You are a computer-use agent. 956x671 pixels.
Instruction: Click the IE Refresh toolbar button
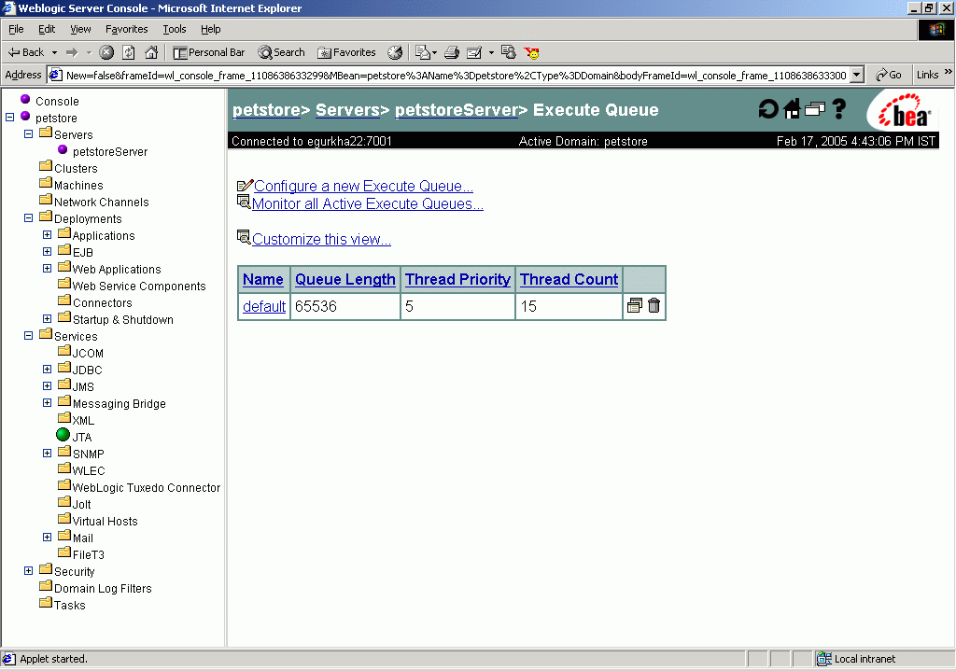click(129, 52)
